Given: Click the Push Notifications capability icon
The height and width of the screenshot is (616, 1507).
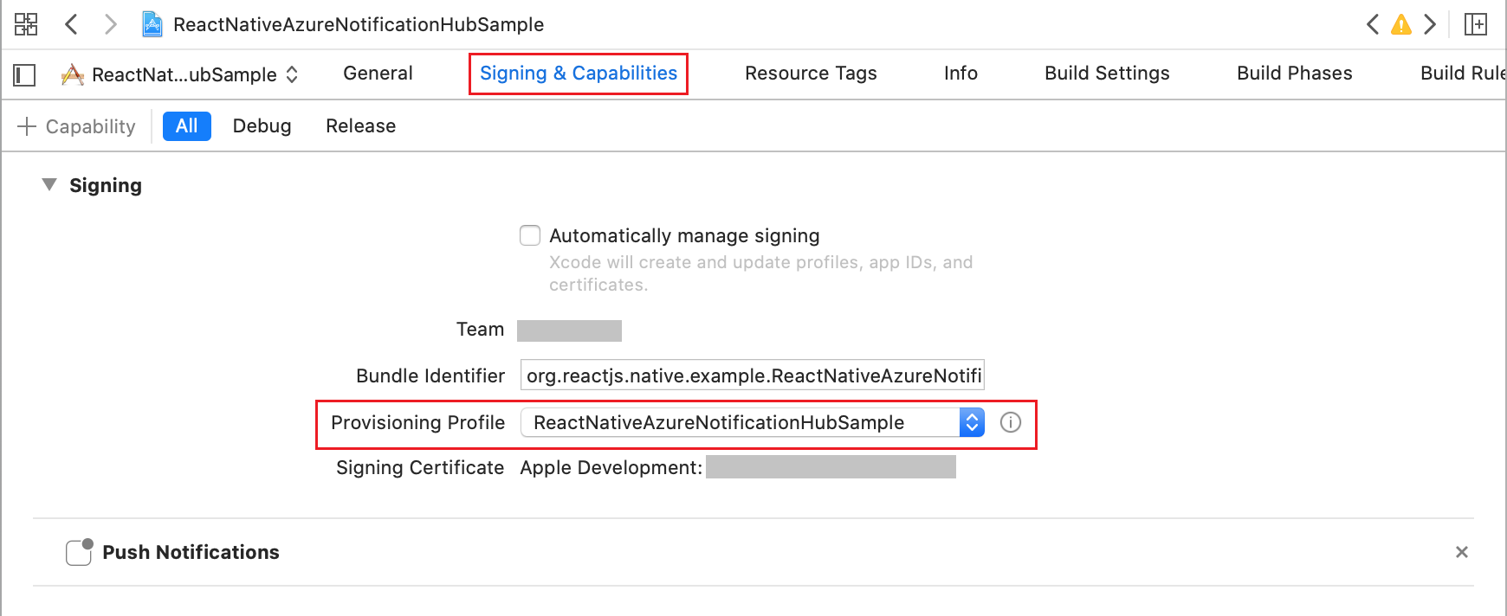Looking at the screenshot, I should (x=79, y=552).
